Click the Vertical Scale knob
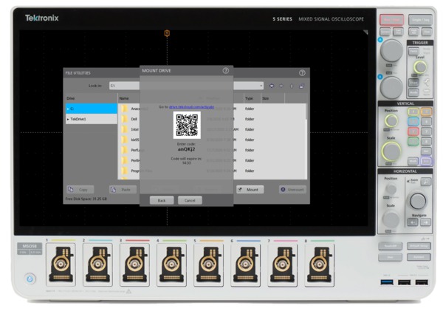The image size is (443, 311). pos(391,151)
